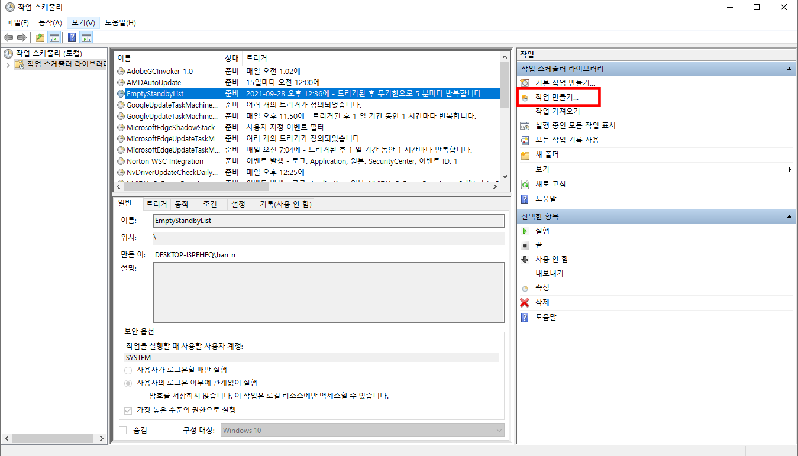Collapse the 선택한 항목 actions section
Image resolution: width=798 pixels, height=456 pixels.
pos(790,217)
